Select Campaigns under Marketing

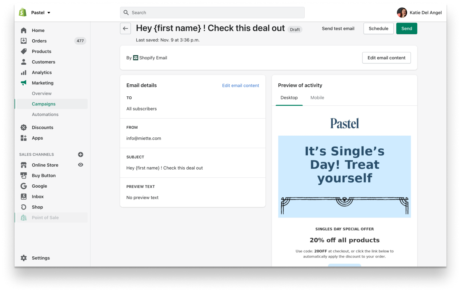44,104
